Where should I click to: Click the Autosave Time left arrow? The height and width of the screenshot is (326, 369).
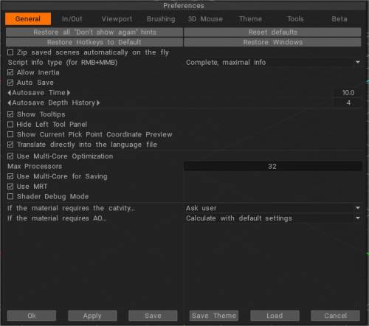(x=10, y=93)
